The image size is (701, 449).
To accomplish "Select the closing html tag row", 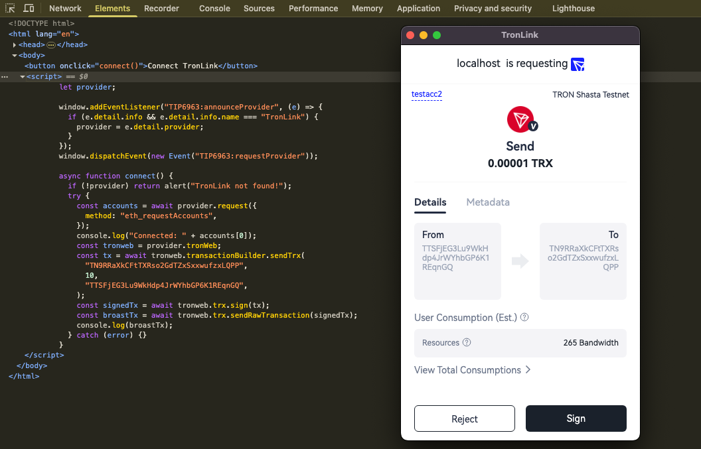I will click(24, 376).
